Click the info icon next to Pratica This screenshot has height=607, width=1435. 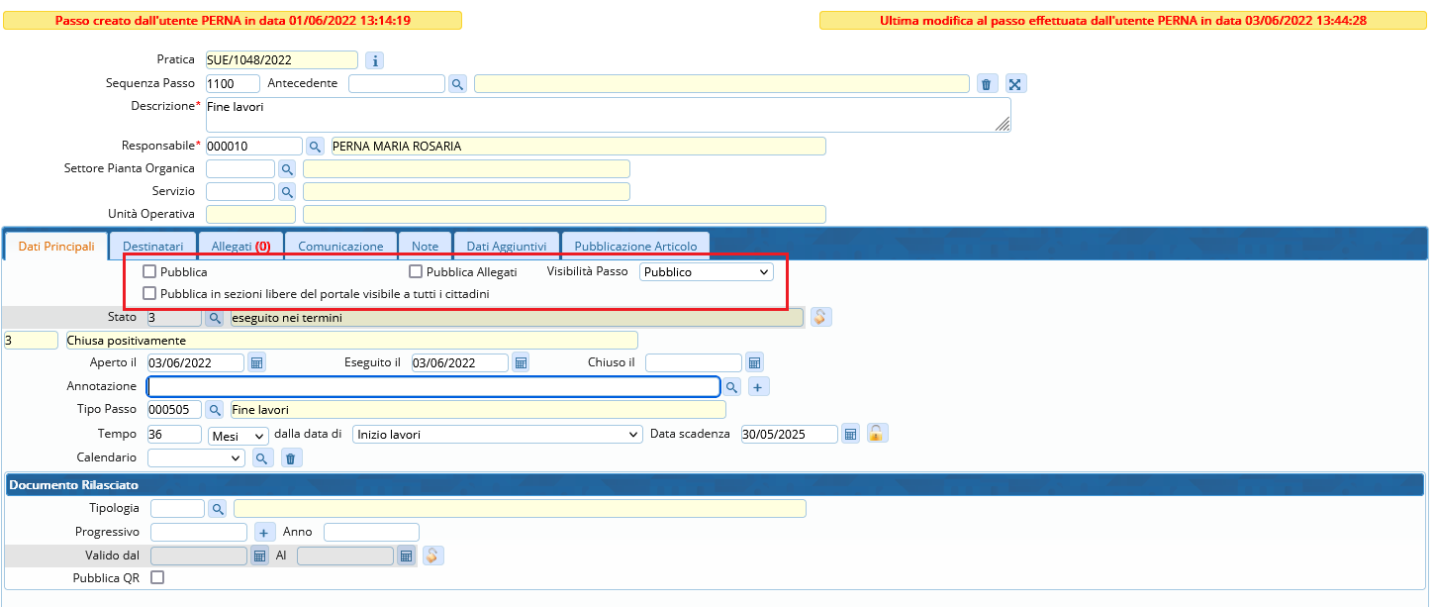tap(374, 60)
